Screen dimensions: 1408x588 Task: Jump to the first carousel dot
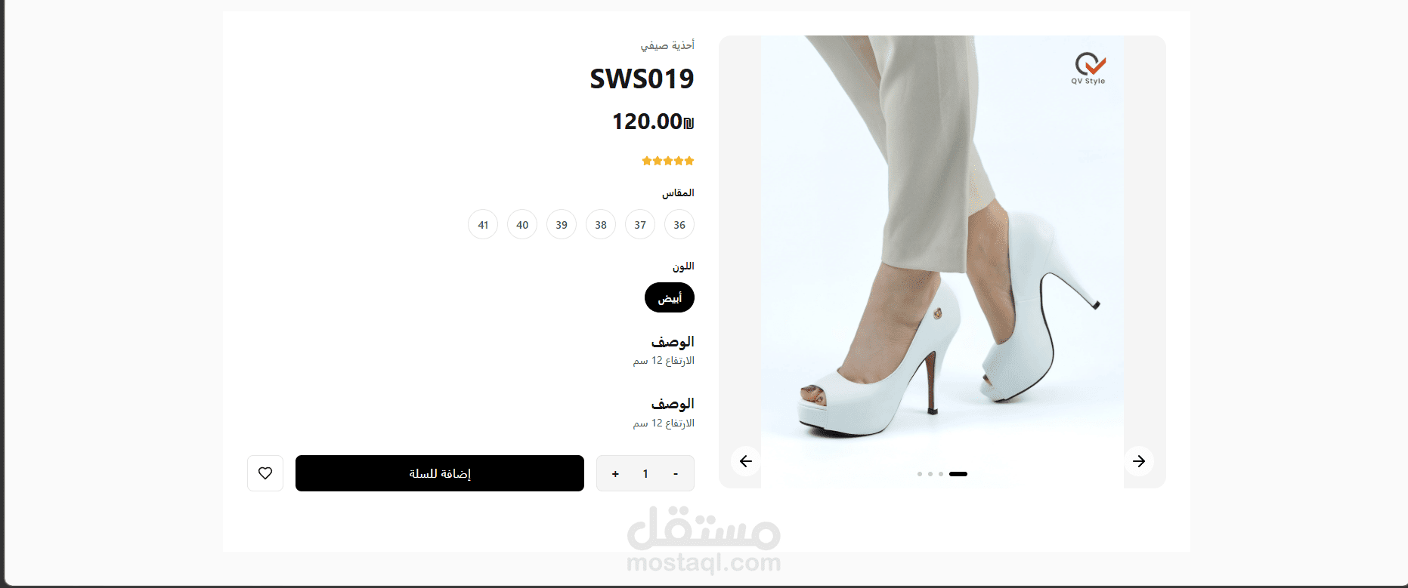click(920, 474)
